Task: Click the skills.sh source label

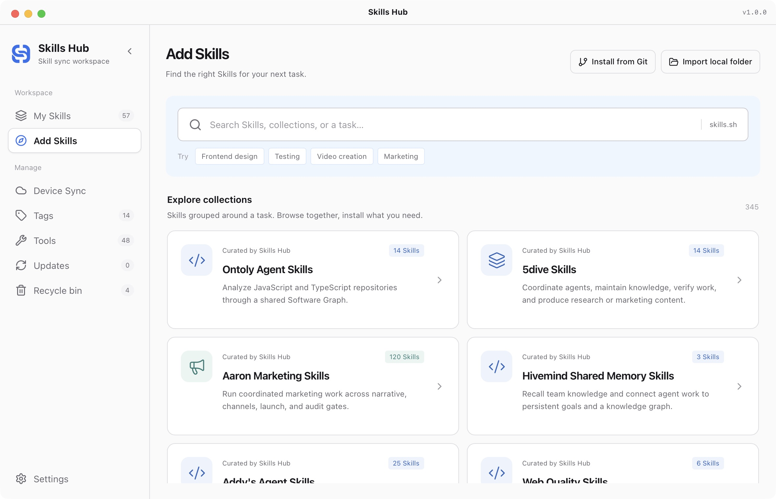Action: (723, 125)
